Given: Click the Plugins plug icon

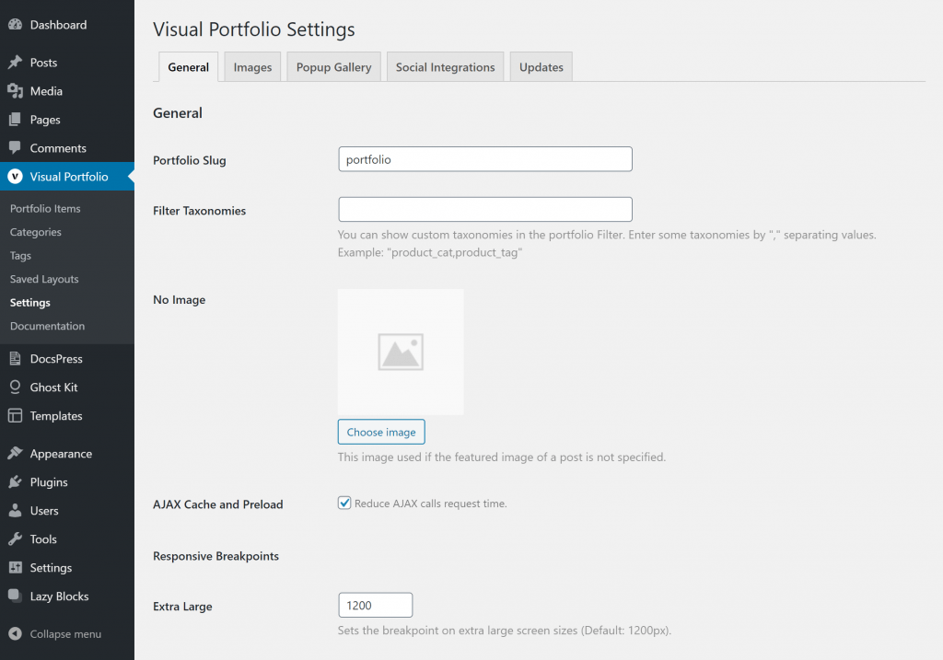Looking at the screenshot, I should tap(15, 482).
